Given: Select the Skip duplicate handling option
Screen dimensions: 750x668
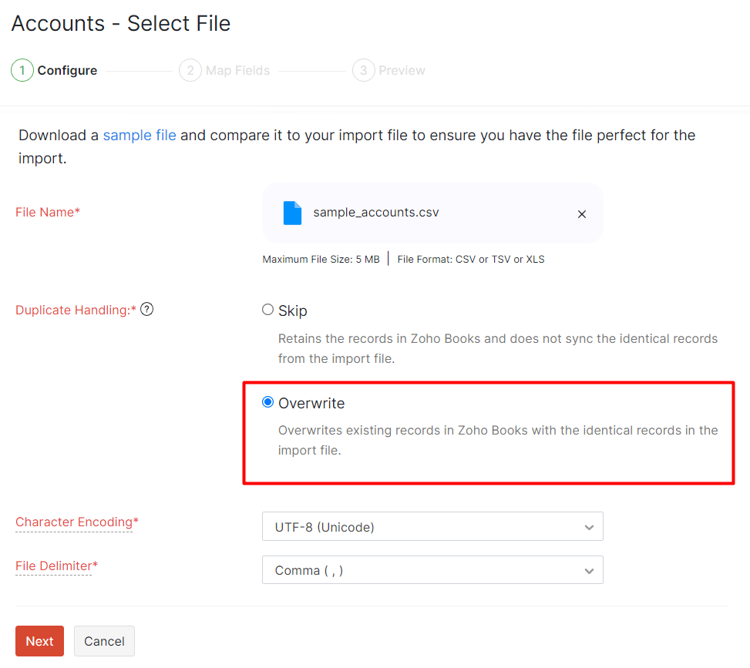Looking at the screenshot, I should (x=267, y=309).
